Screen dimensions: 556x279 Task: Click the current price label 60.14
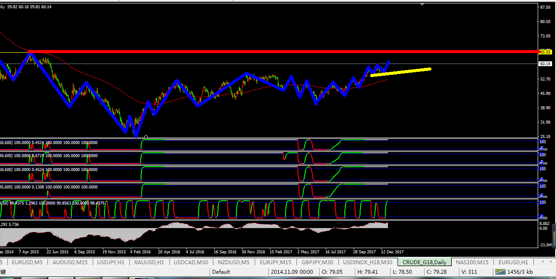click(x=546, y=64)
